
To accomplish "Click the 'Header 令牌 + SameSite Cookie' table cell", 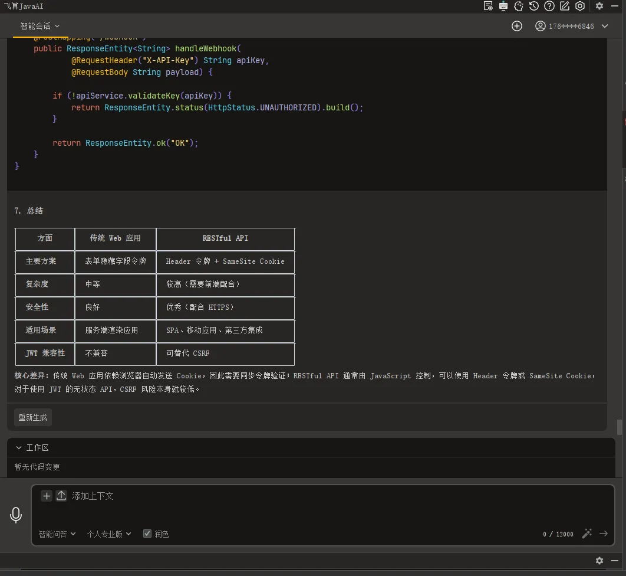I will (x=225, y=261).
